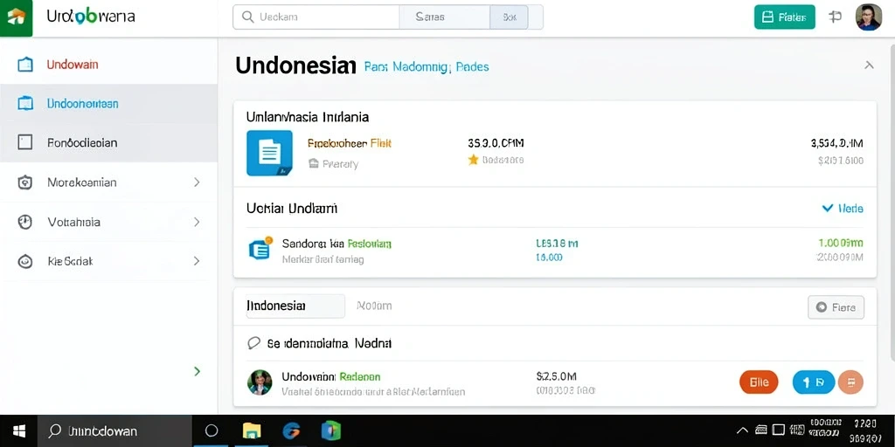Click the speech bubble comment icon
This screenshot has height=447, width=895.
click(254, 343)
